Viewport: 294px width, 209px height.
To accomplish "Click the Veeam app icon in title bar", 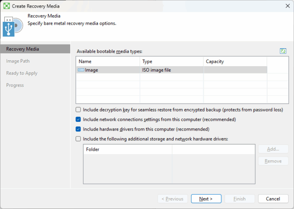I will click(6, 6).
